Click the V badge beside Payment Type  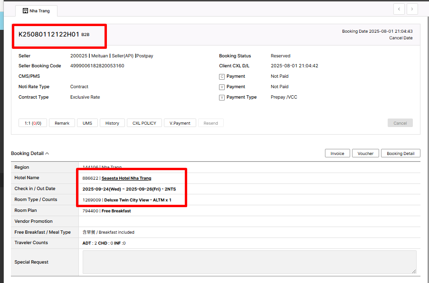[x=221, y=97]
